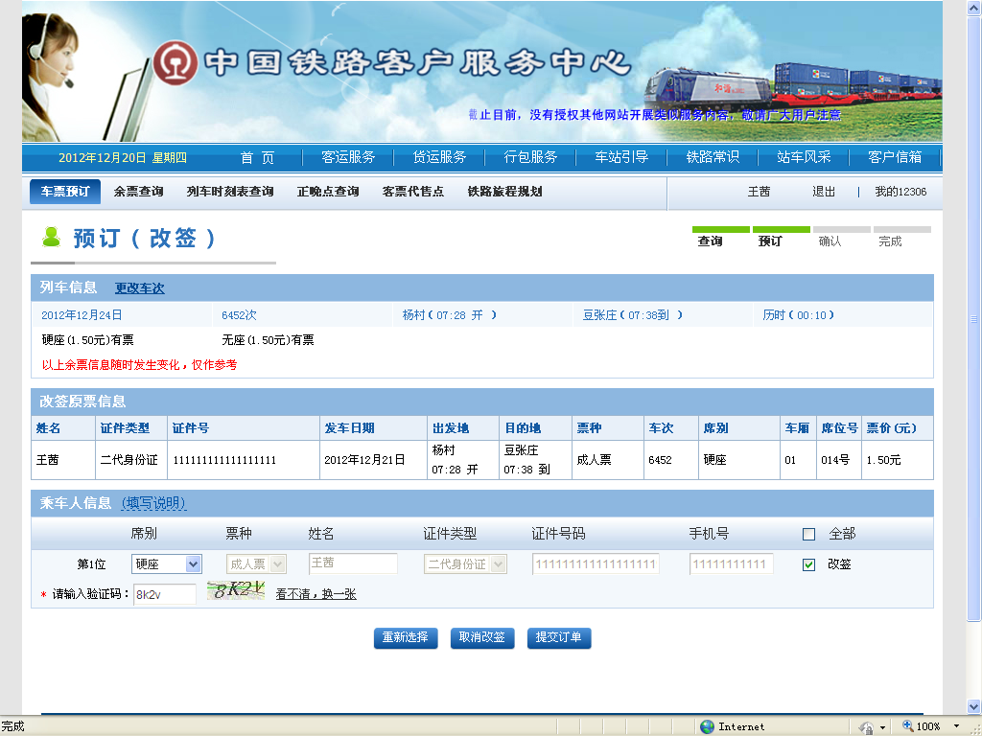The height and width of the screenshot is (736, 982).
Task: Click the 二代身份证 cell in original ticket table
Action: tap(129, 460)
